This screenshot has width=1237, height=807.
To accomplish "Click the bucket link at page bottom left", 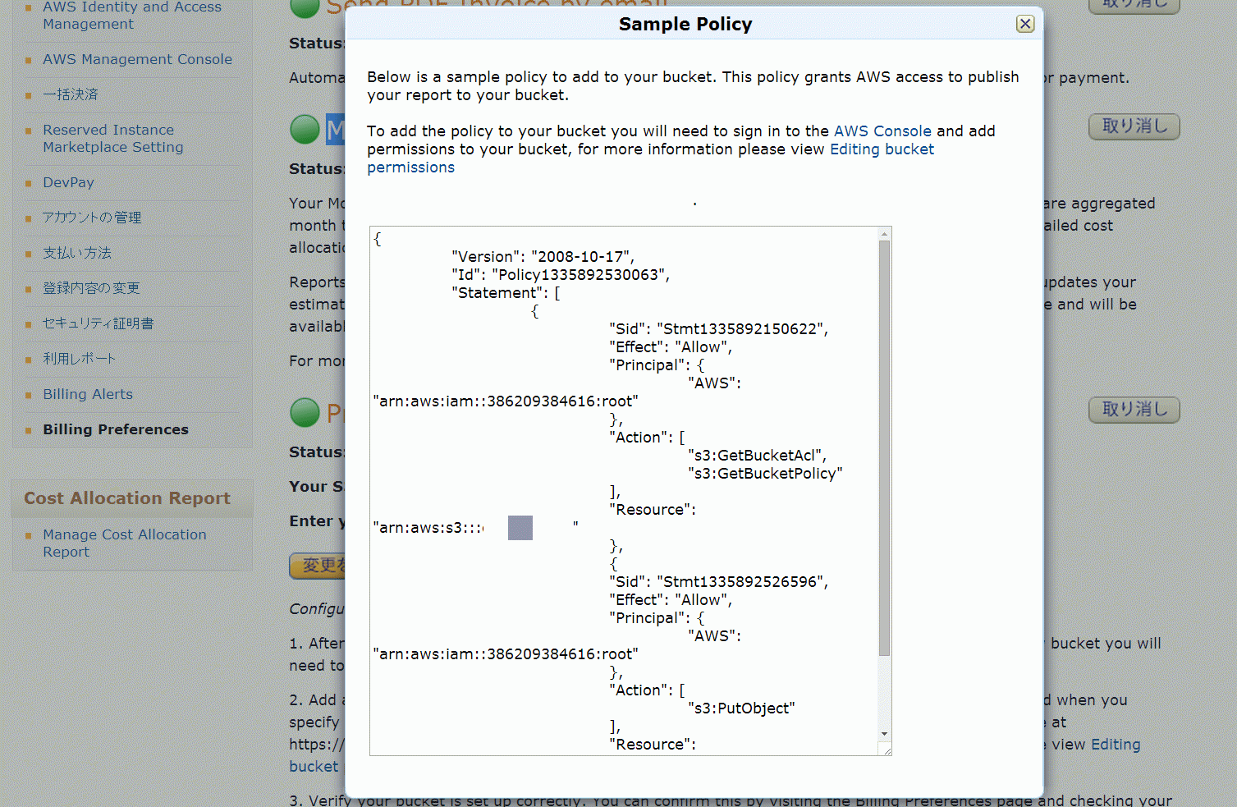I will (314, 766).
